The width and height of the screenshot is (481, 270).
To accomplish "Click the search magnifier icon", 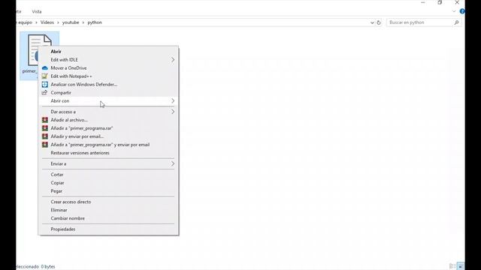I will (456, 22).
